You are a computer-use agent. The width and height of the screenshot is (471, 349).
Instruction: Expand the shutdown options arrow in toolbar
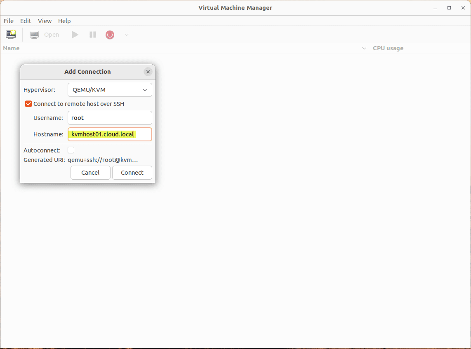(x=127, y=35)
